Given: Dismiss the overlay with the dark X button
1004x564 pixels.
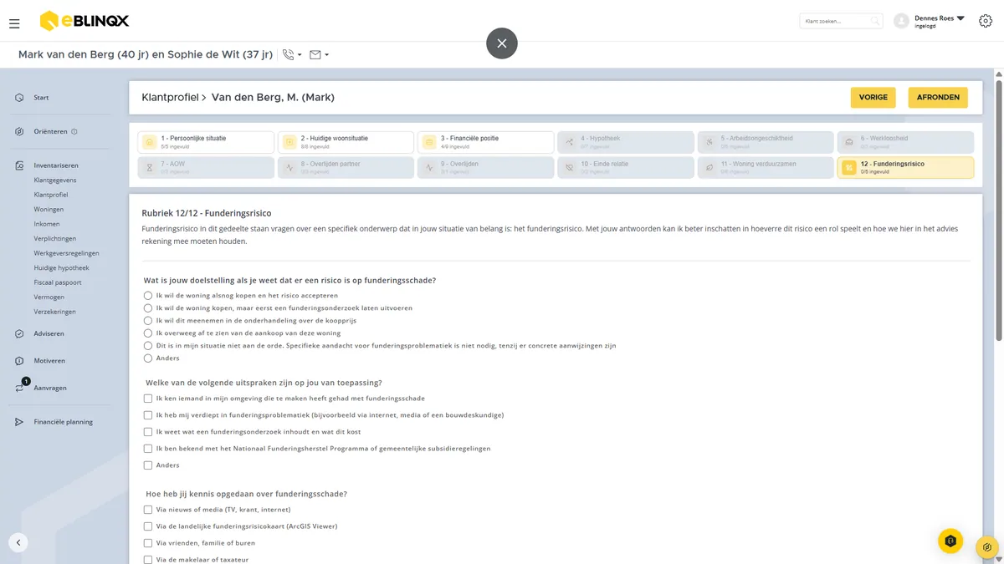Looking at the screenshot, I should [502, 43].
